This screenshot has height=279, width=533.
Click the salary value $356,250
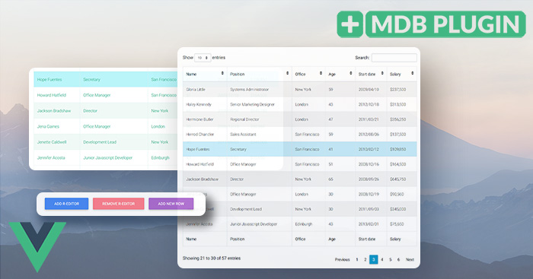pyautogui.click(x=398, y=119)
